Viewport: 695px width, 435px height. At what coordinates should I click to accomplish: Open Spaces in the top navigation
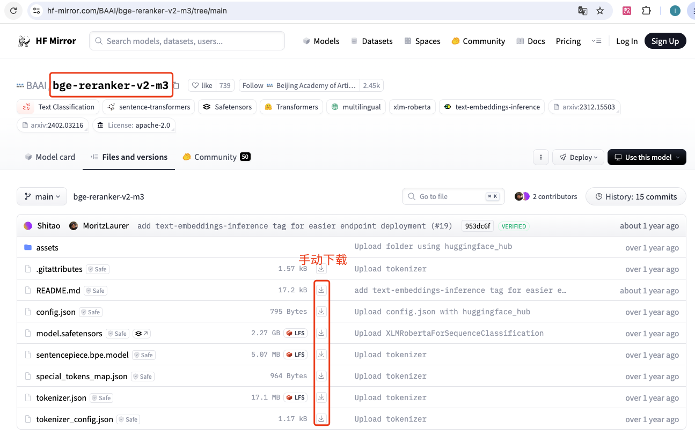422,41
